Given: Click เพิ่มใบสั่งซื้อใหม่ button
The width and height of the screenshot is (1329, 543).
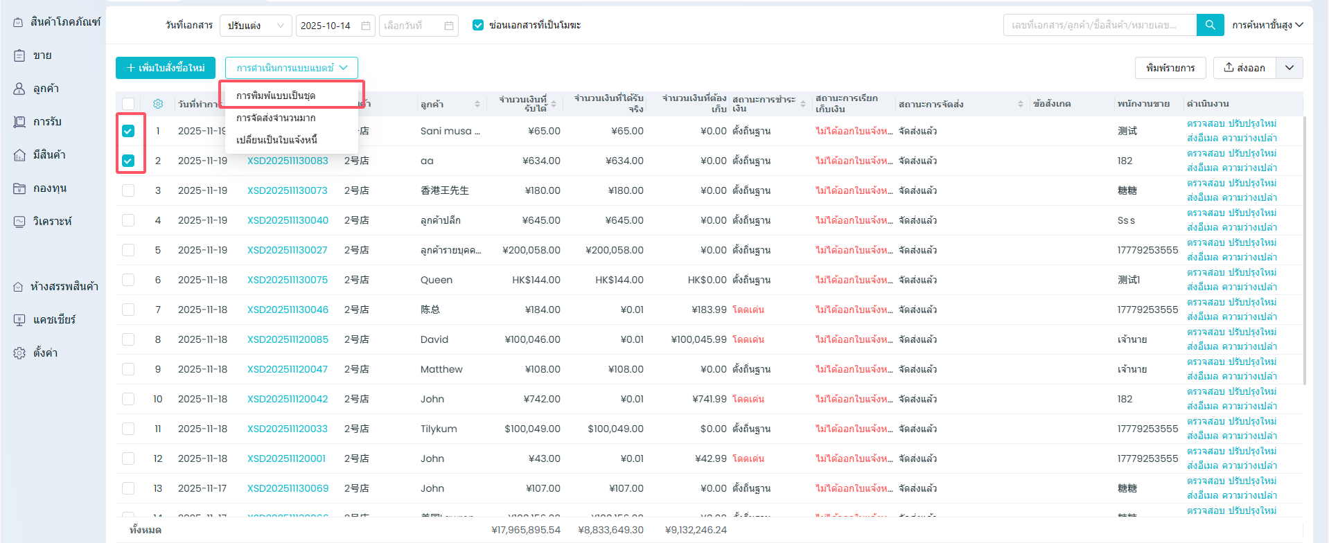Looking at the screenshot, I should (x=166, y=68).
